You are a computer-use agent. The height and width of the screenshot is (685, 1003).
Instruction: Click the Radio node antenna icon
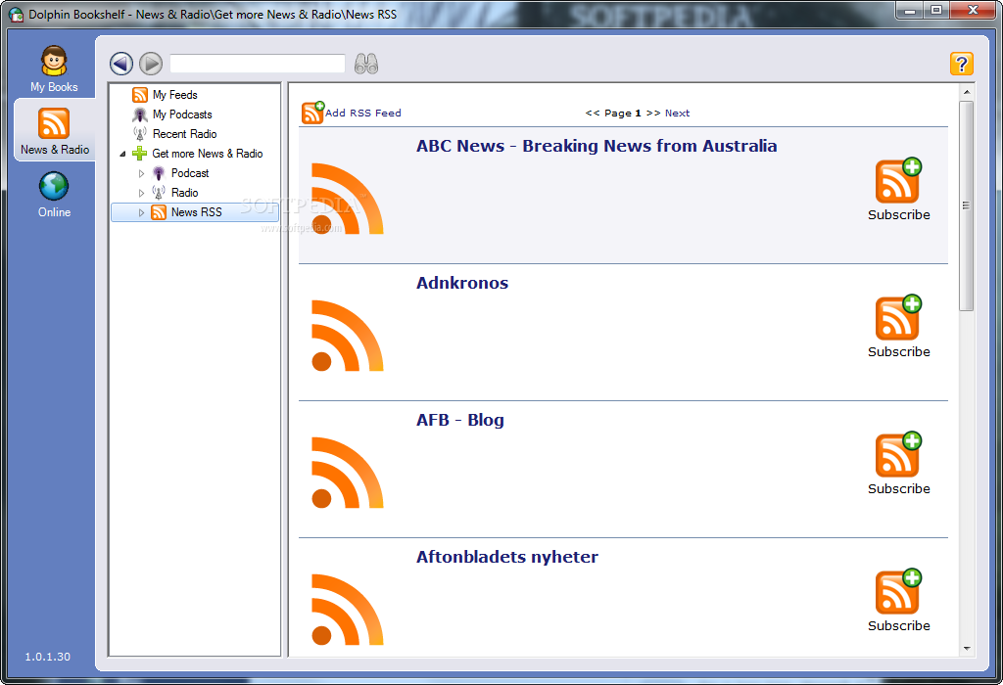tap(159, 193)
